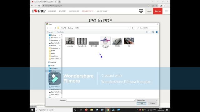Image resolution: width=200 pixels, height=112 pixels.
Task: Select the left or right button image
Action: 106,42
